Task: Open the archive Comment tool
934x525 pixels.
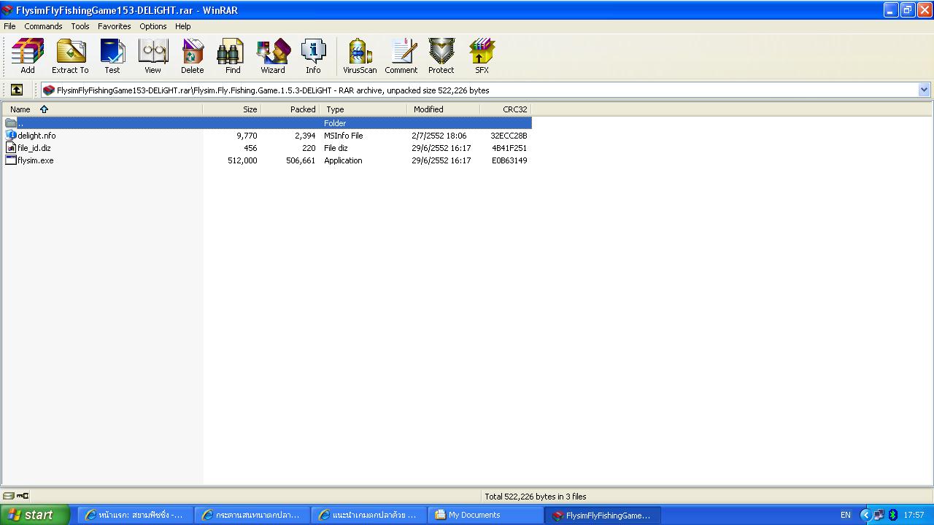Action: tap(401, 56)
